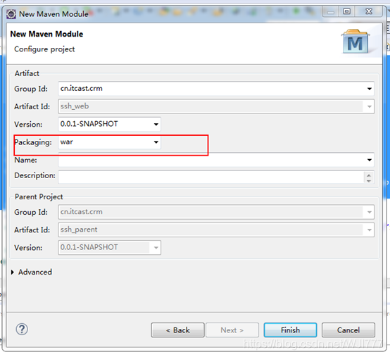
Task: Open the Artifact Group Id dropdown arrow
Action: 370,89
